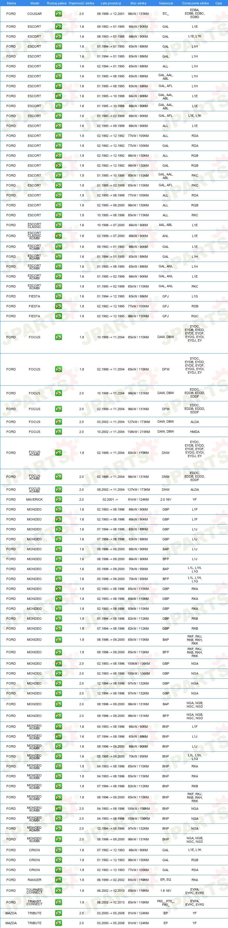Click the fuel icon for Escort 02.1995 -> 08.2000
Screen dimensions: 228x928
[x=58, y=205]
